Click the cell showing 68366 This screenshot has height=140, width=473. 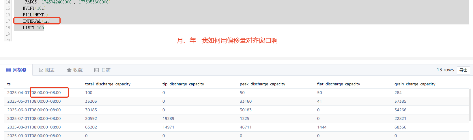coord(400,127)
